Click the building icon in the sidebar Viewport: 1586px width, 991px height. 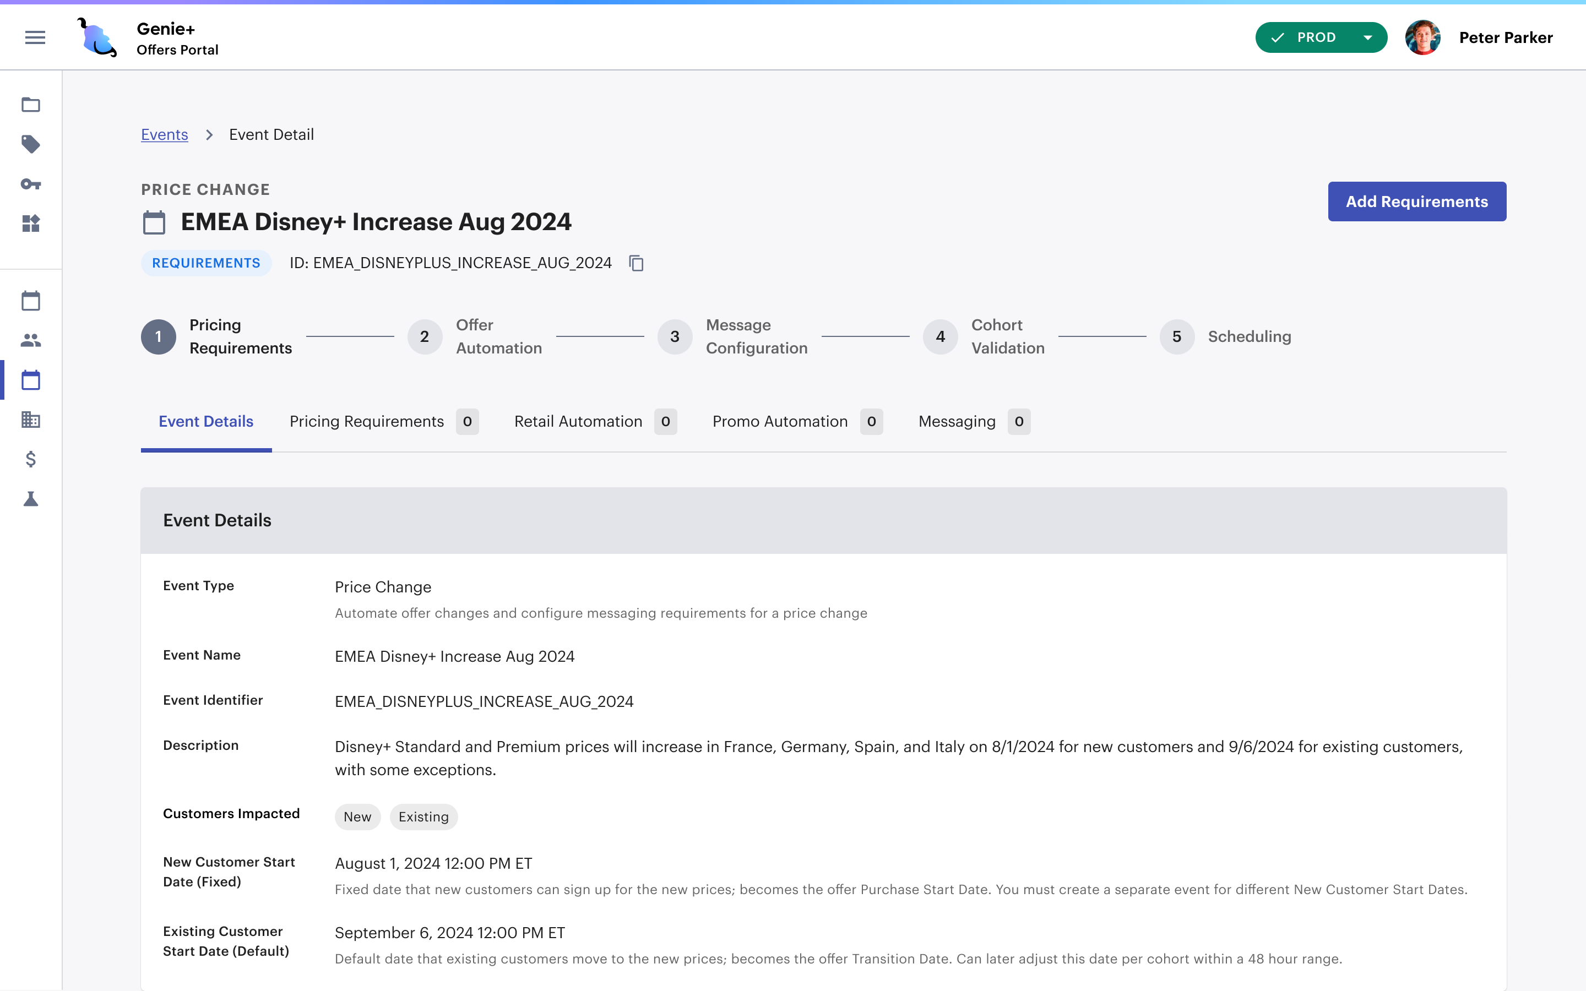[30, 420]
